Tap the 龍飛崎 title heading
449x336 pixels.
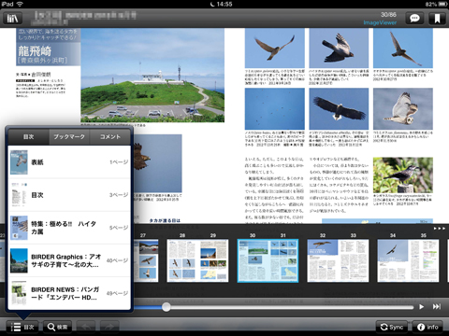(x=35, y=51)
